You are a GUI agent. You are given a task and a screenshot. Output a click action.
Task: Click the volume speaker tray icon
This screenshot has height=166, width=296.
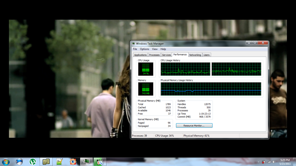click(x=274, y=162)
